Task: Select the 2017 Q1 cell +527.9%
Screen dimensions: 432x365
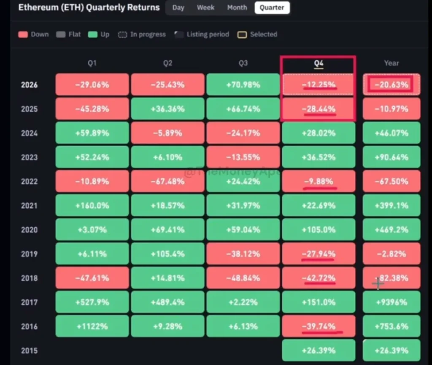Action: [92, 302]
